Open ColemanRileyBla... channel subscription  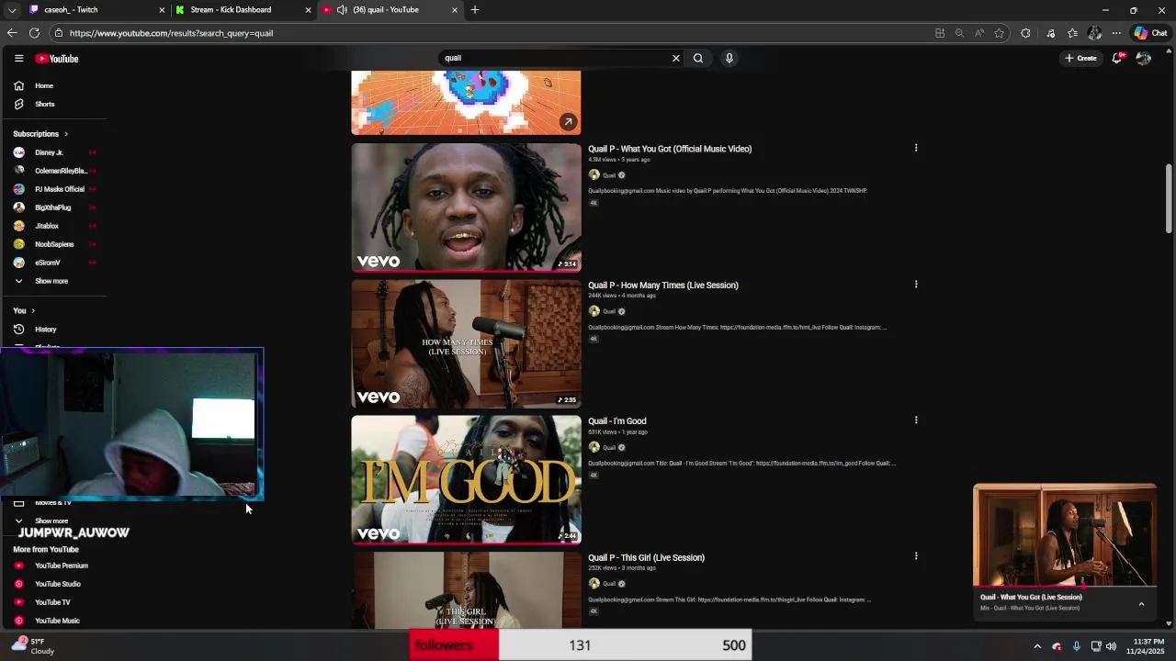click(x=53, y=171)
